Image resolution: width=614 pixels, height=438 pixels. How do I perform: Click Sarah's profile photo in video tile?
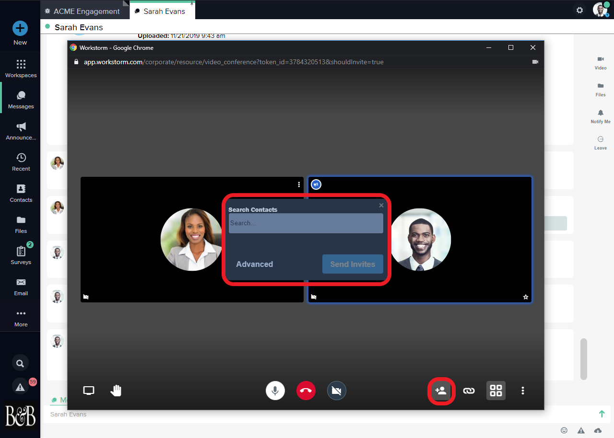point(191,240)
